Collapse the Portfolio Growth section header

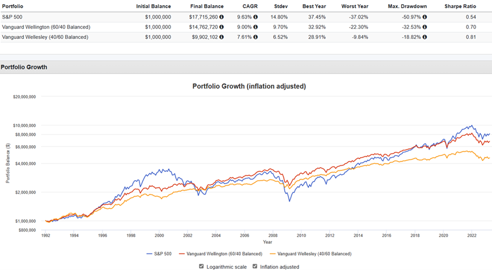pos(24,67)
